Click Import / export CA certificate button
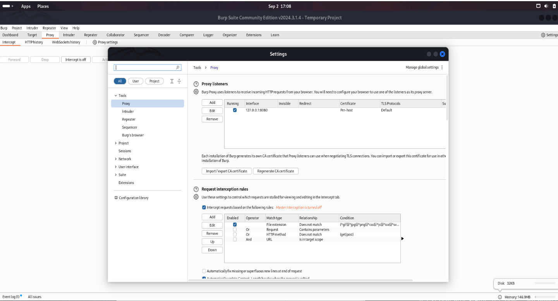558x301 pixels. [227, 171]
